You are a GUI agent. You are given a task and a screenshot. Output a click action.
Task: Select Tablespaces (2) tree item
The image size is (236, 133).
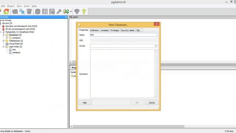[x=16, y=41]
